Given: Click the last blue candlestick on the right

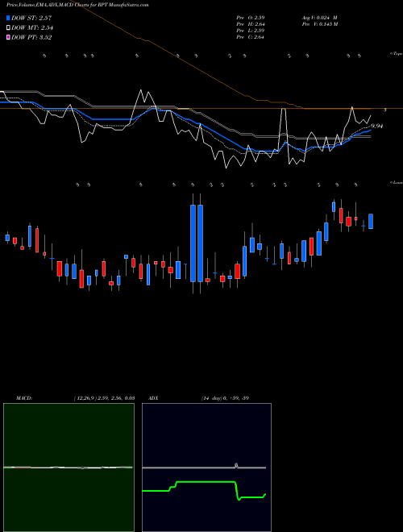Looking at the screenshot, I should [371, 221].
